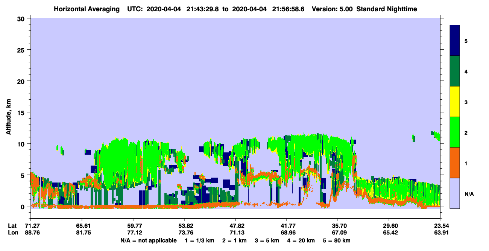Click longitude value 65.42
This screenshot has height=251, width=489.
point(389,233)
